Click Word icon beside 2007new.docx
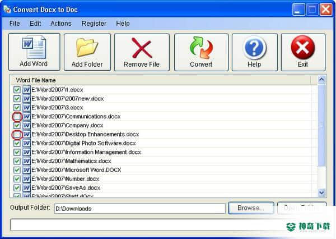 [x=26, y=99]
